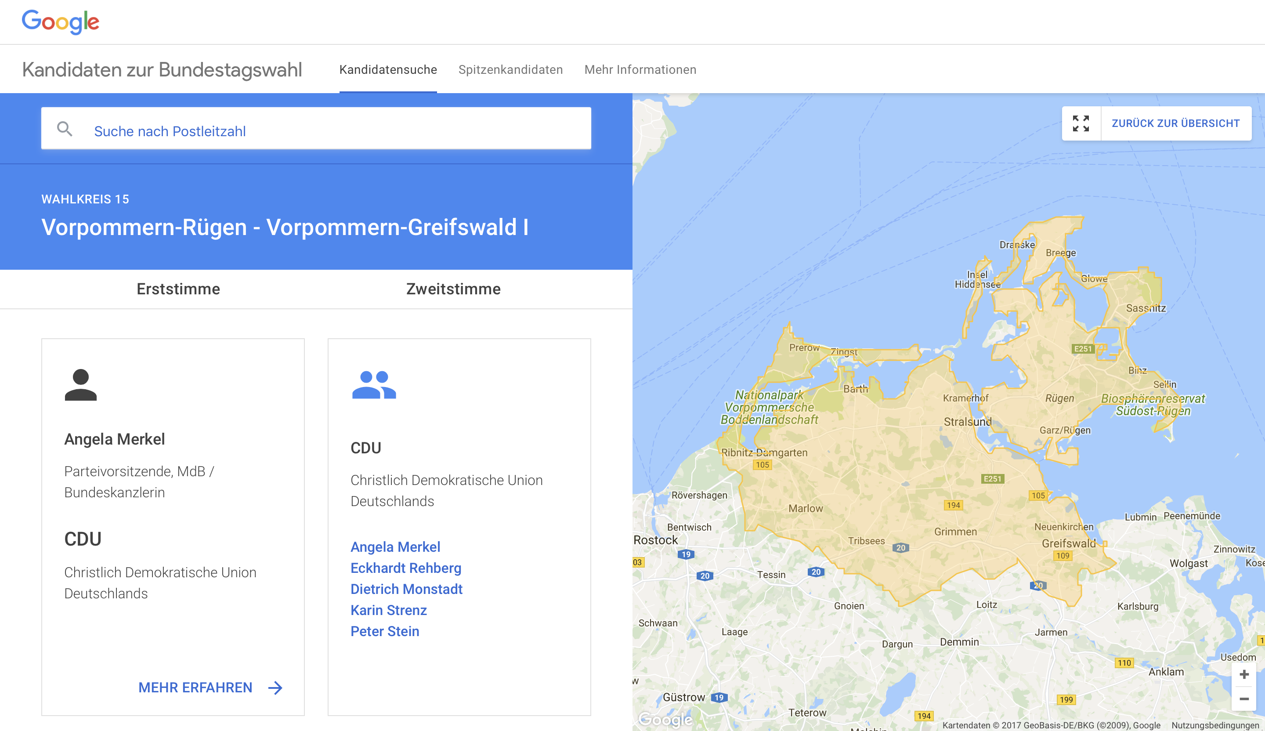1265x731 pixels.
Task: Click Barth label on the map
Action: 855,389
